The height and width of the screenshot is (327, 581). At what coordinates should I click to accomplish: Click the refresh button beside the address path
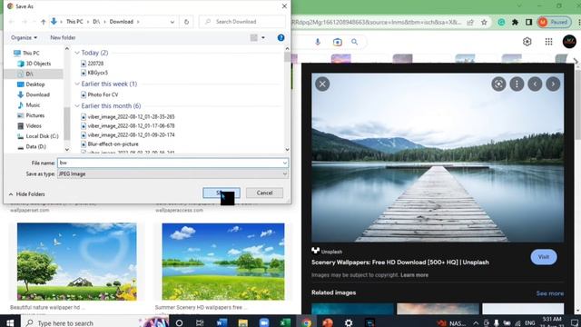[x=186, y=22]
